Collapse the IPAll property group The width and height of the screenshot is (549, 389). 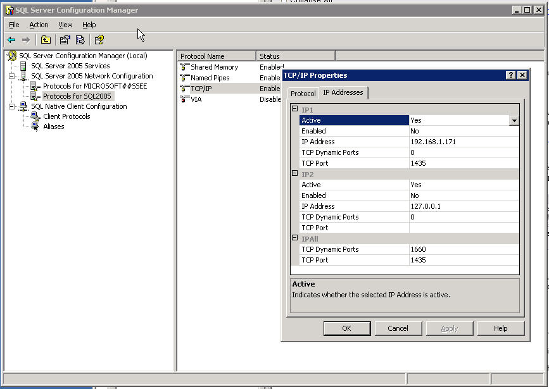click(295, 238)
